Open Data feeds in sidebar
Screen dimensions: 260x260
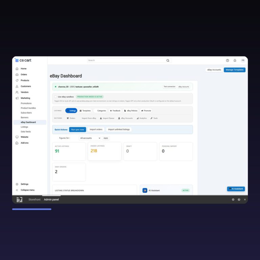(x=26, y=132)
